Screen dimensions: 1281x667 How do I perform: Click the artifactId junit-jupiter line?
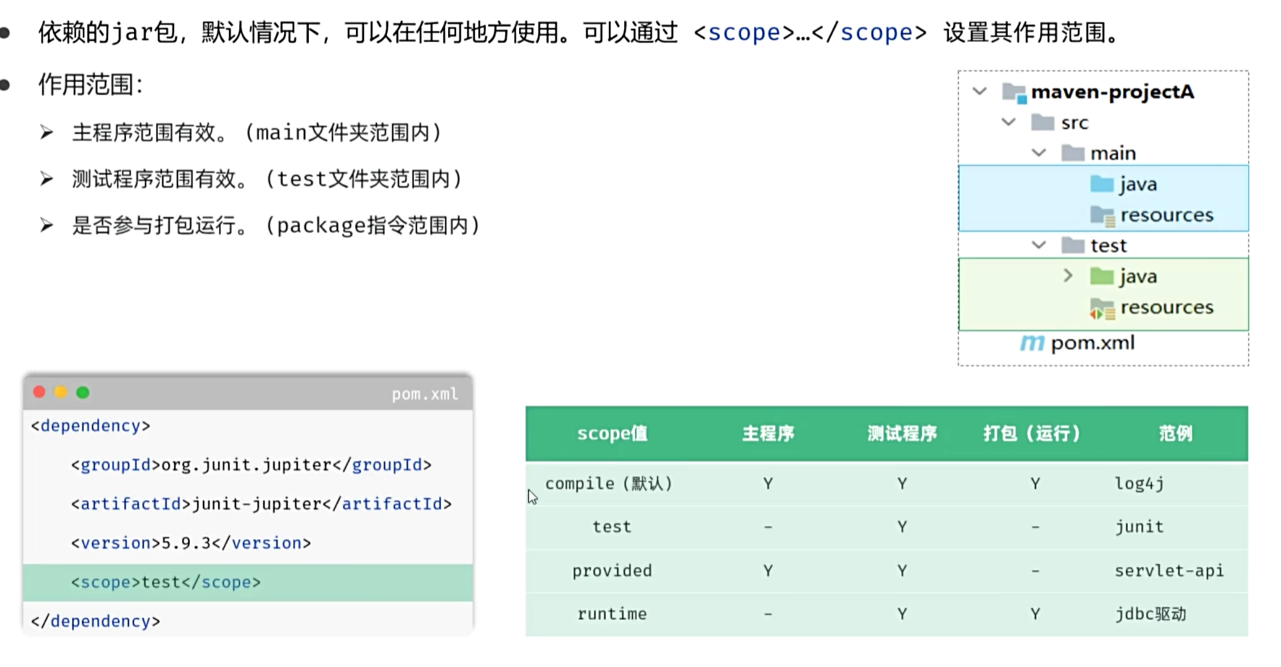[262, 504]
